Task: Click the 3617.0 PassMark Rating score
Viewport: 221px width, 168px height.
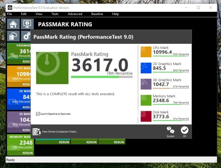Action: [x=100, y=65]
